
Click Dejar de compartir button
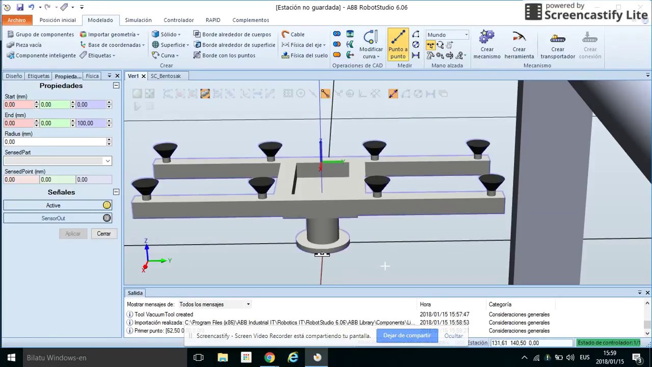pos(407,335)
